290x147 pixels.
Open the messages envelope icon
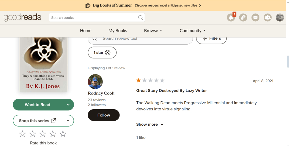[x=255, y=18]
